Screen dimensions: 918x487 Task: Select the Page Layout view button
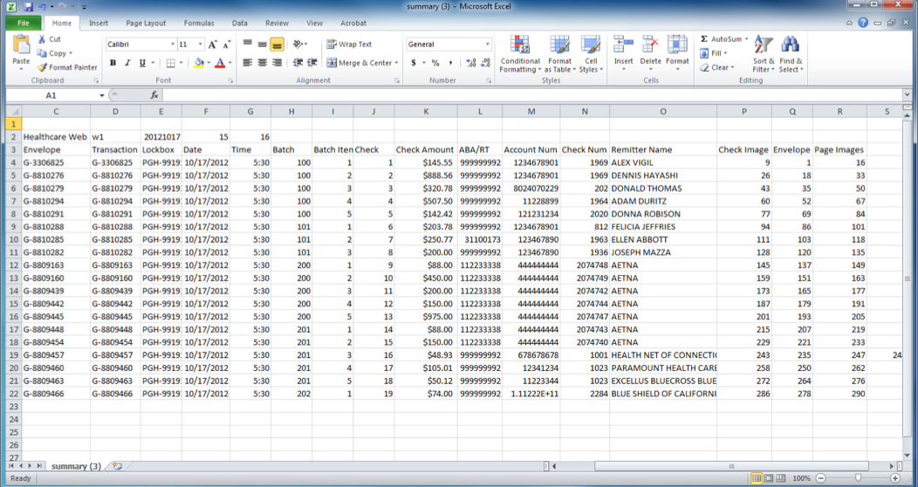coord(770,478)
